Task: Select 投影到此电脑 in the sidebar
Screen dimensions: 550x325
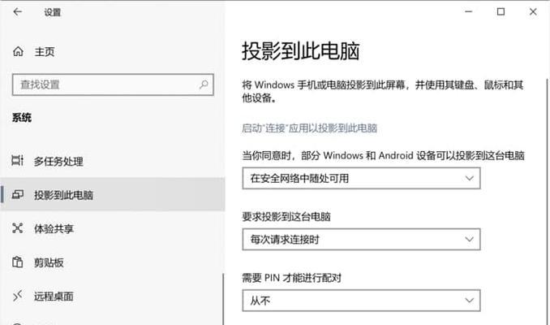Action: coord(112,194)
